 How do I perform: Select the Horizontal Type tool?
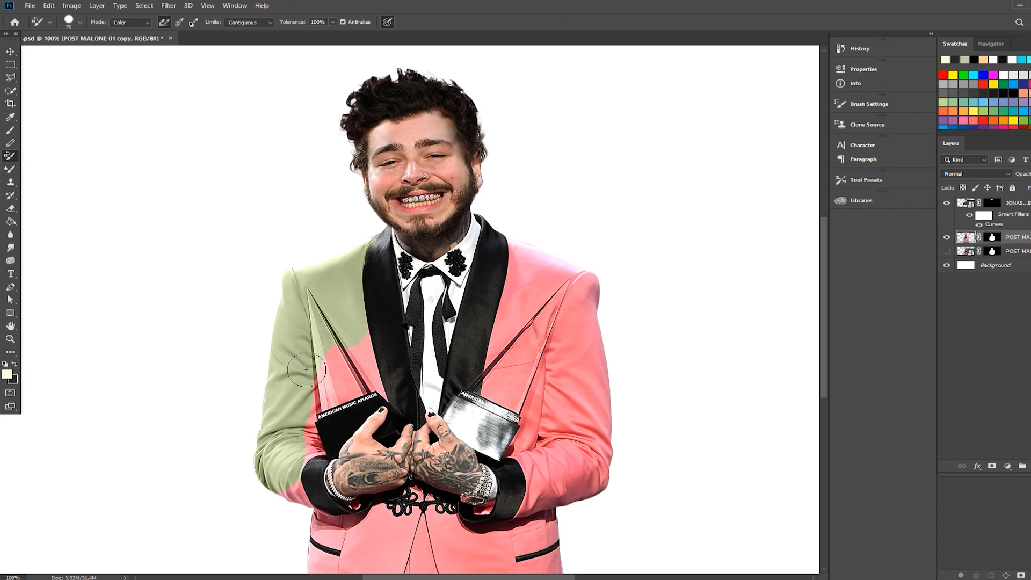pyautogui.click(x=10, y=273)
